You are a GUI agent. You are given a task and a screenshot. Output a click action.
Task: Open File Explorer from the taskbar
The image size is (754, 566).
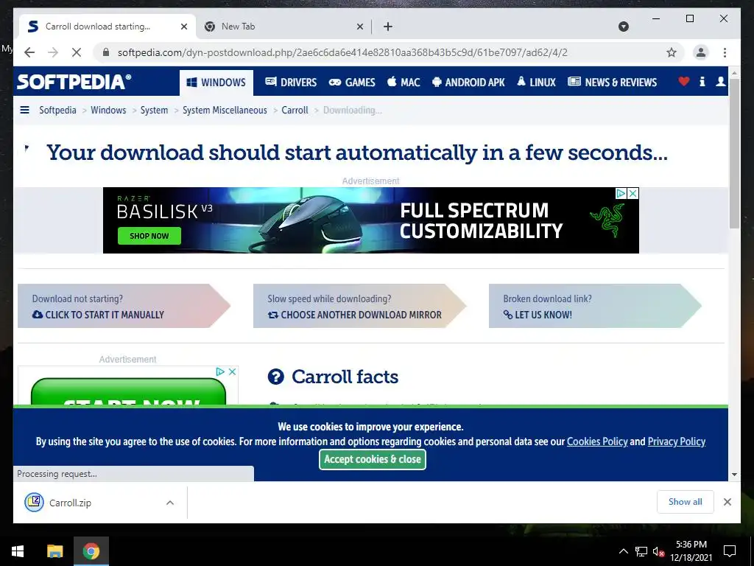point(54,551)
